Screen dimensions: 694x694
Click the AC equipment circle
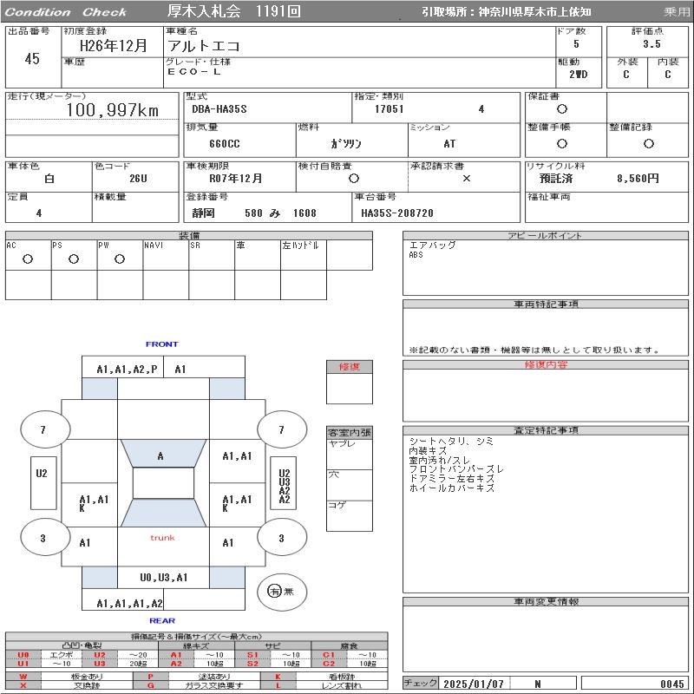(28, 259)
